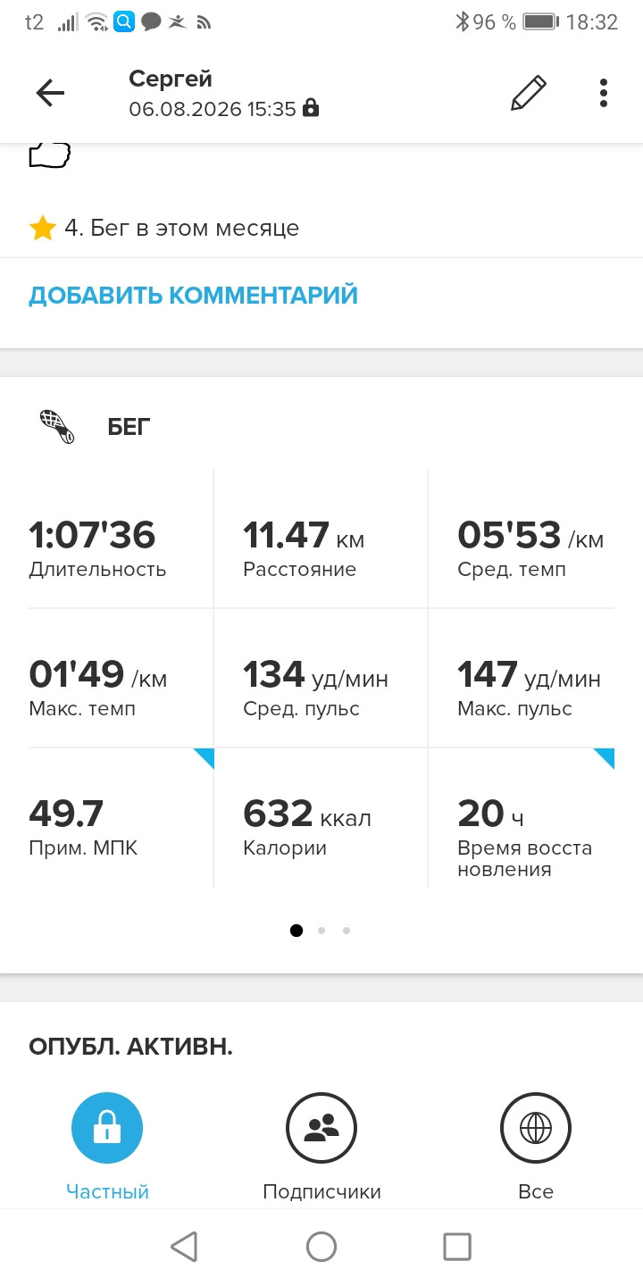The image size is (643, 1286).
Task: Select the Все public sharing option
Action: (x=536, y=1146)
